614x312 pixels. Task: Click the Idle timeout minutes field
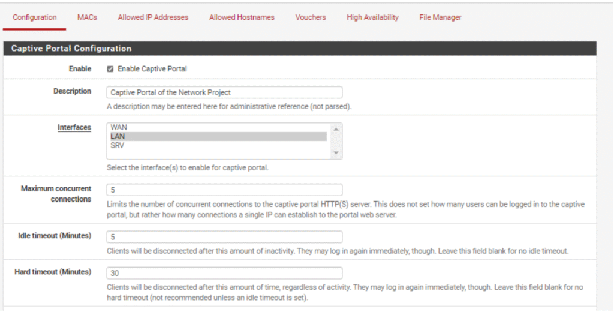pos(224,237)
